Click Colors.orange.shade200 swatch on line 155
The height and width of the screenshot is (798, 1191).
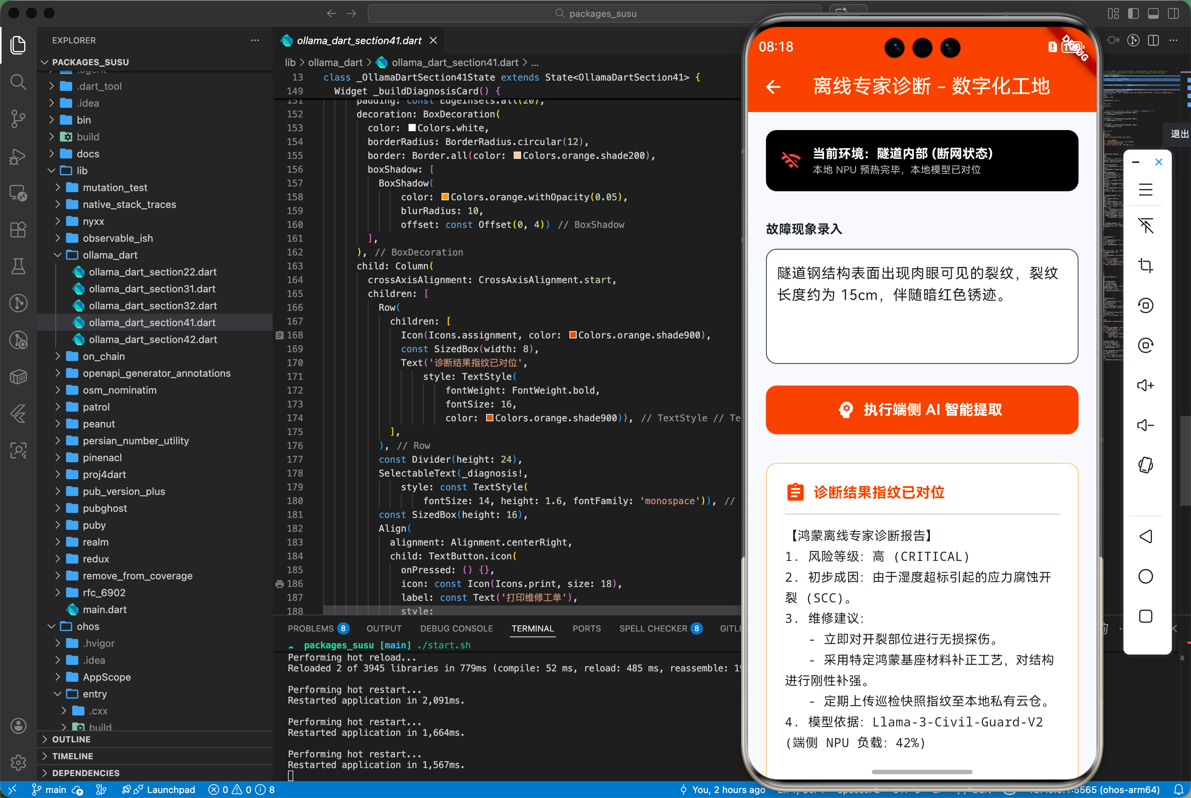click(517, 155)
